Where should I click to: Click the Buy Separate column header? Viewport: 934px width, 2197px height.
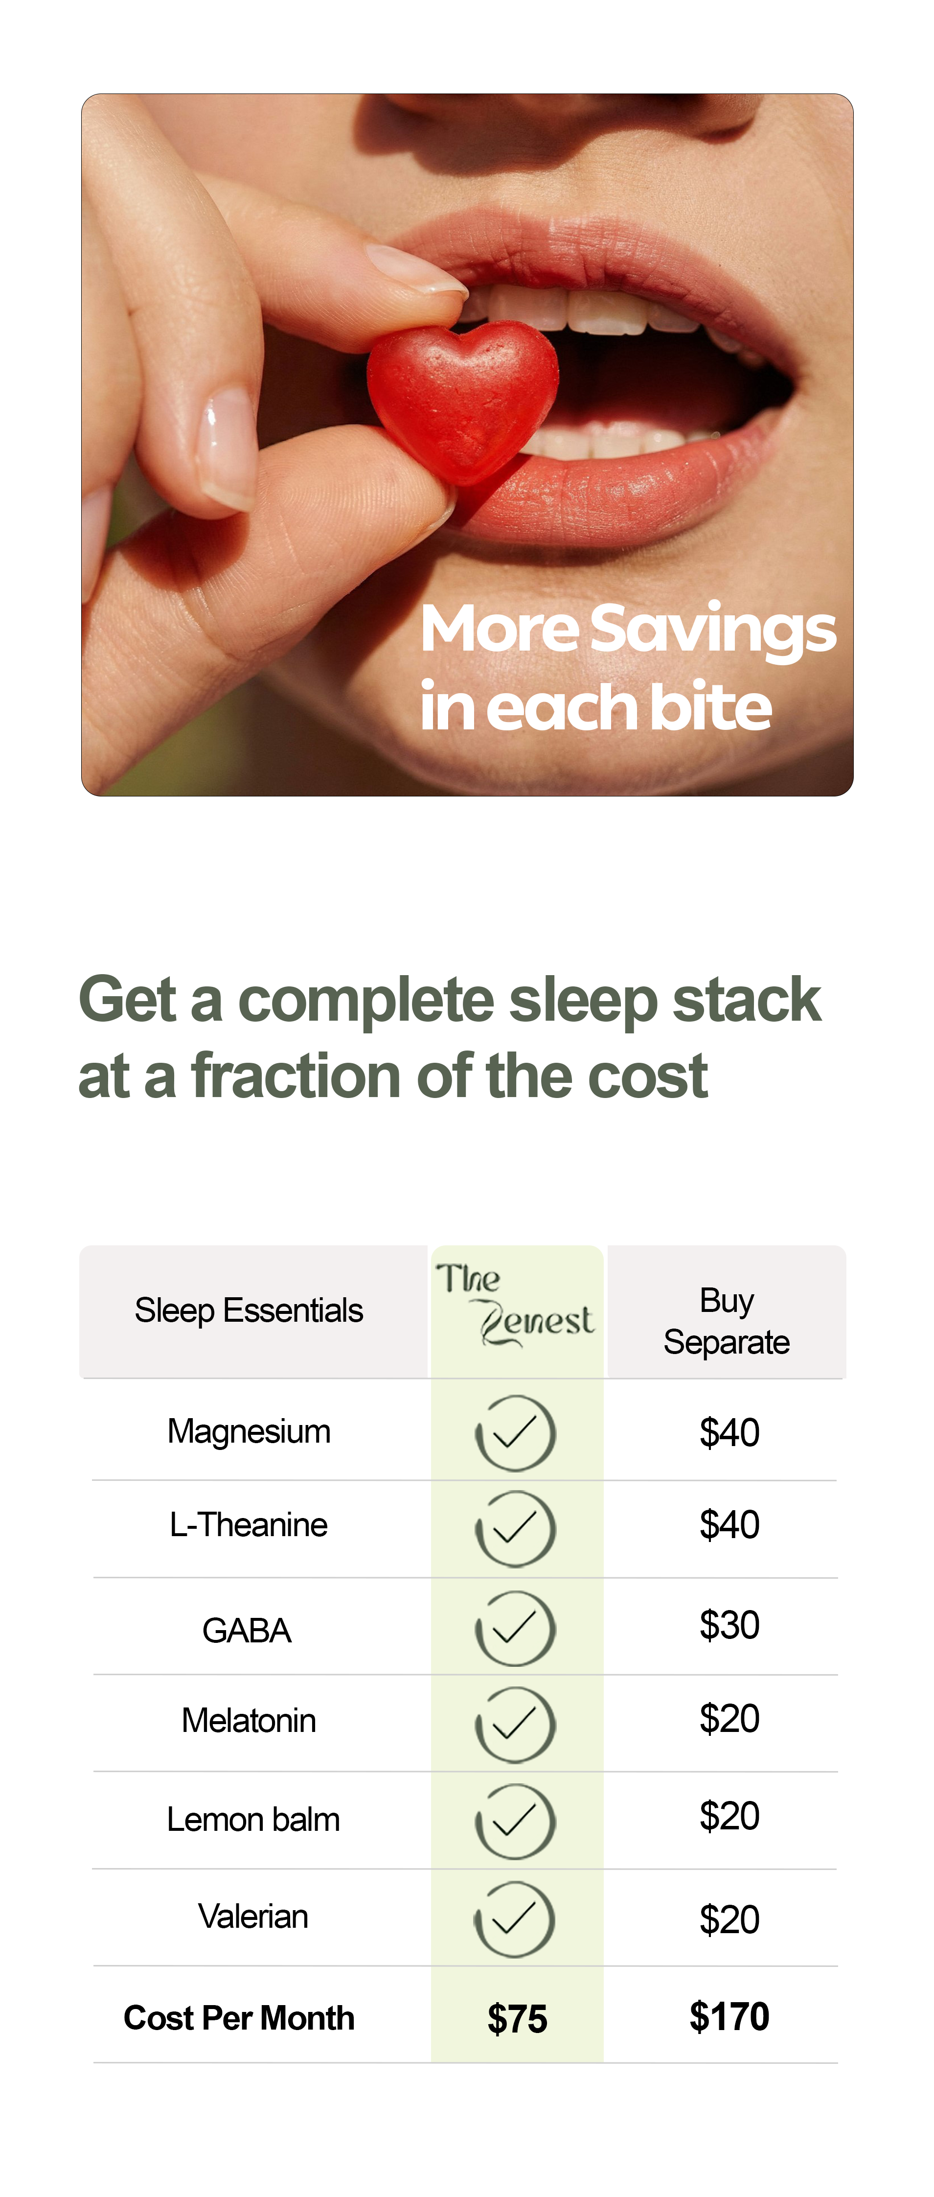point(726,1321)
